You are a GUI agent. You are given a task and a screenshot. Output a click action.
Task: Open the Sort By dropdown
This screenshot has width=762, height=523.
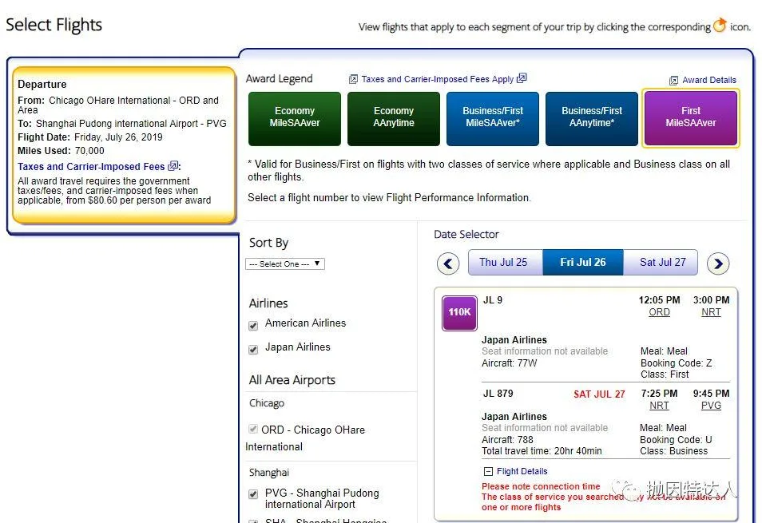pyautogui.click(x=285, y=263)
